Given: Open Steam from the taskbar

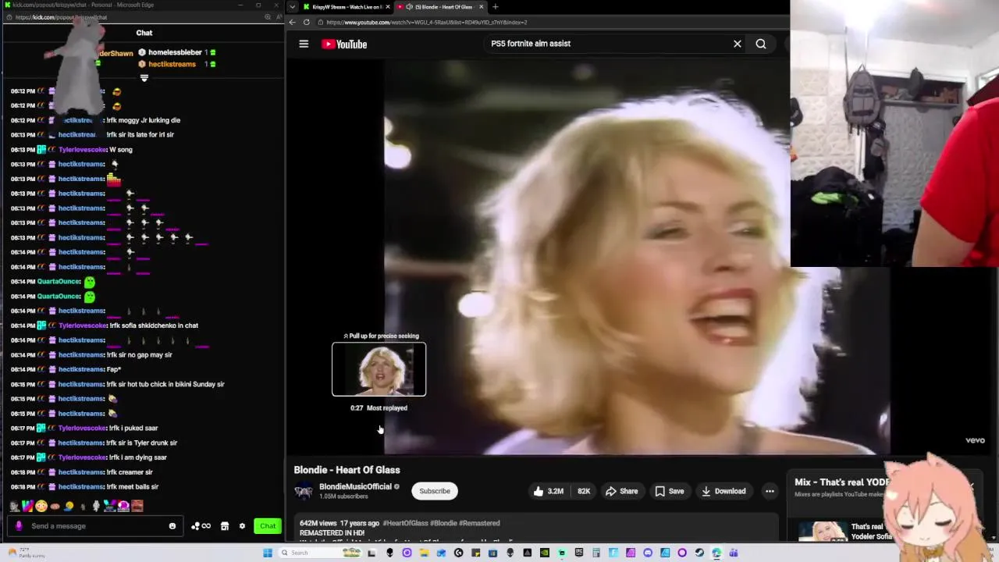Looking at the screenshot, I should point(699,553).
